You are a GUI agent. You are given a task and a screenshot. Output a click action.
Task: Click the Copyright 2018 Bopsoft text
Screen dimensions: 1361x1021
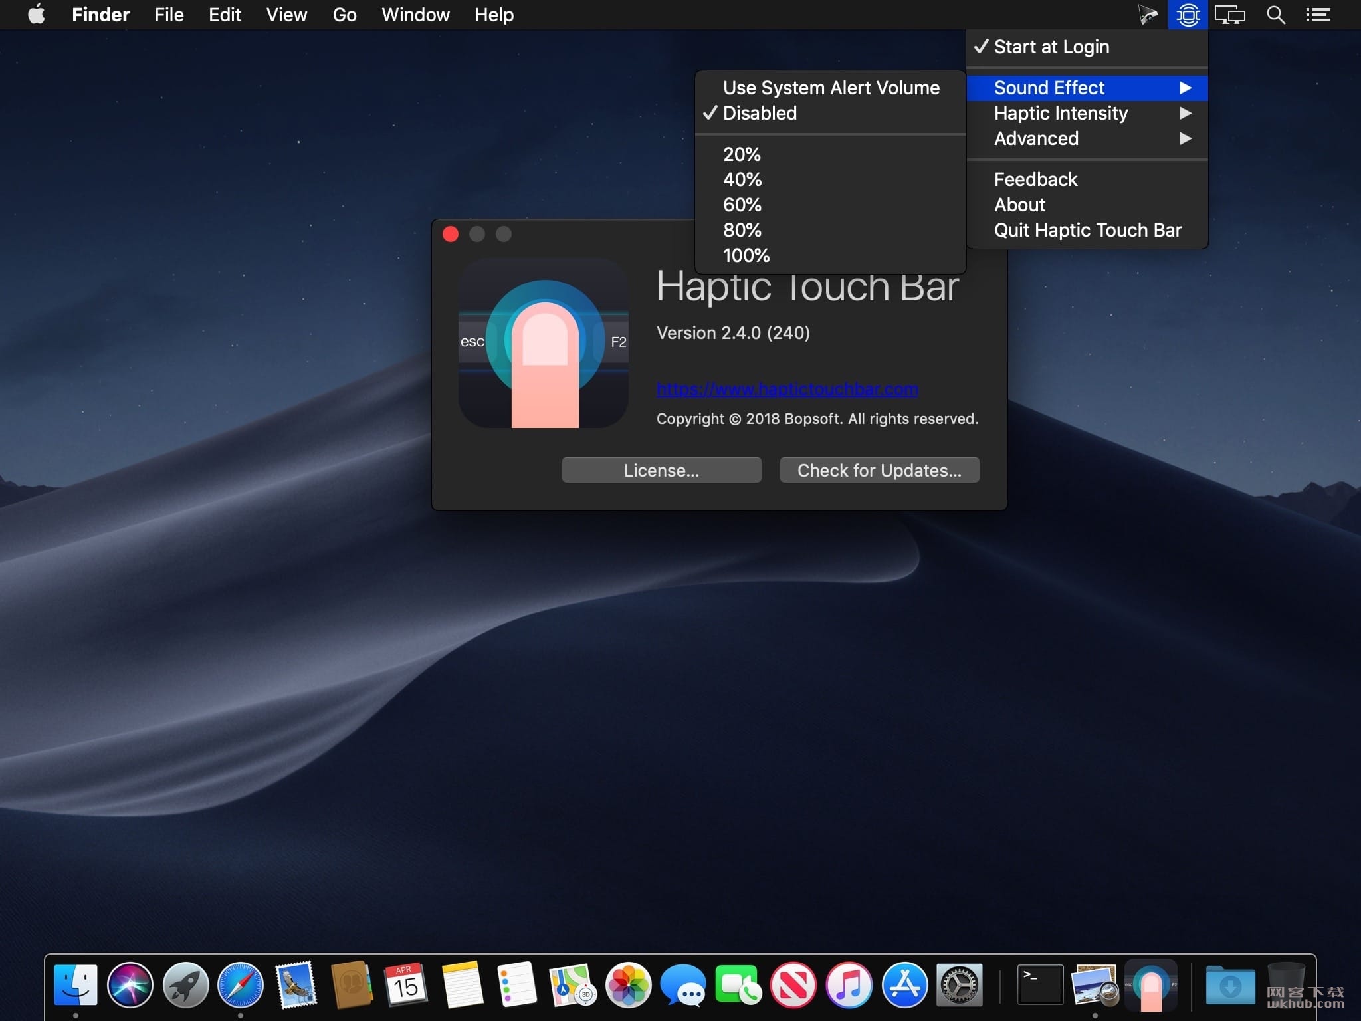817,419
